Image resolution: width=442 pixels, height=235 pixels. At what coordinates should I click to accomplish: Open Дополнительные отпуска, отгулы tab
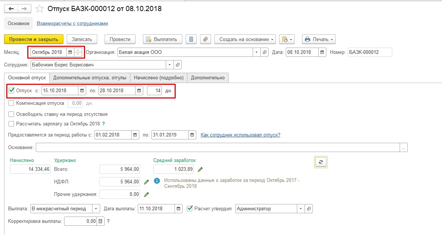(x=90, y=77)
